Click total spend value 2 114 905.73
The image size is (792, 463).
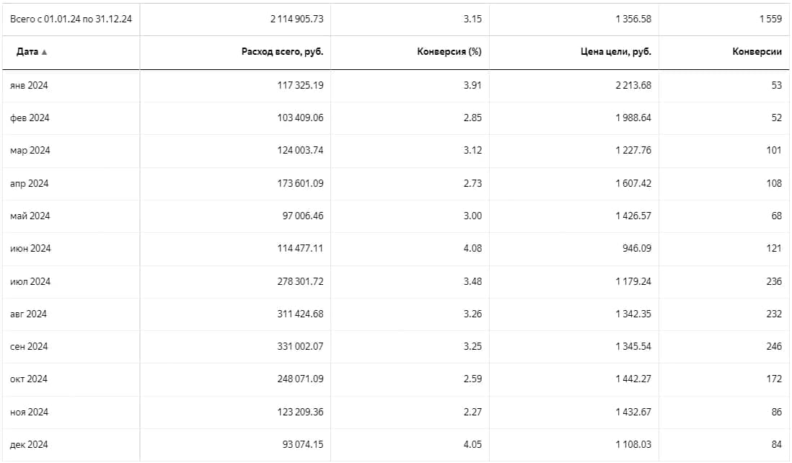[297, 19]
